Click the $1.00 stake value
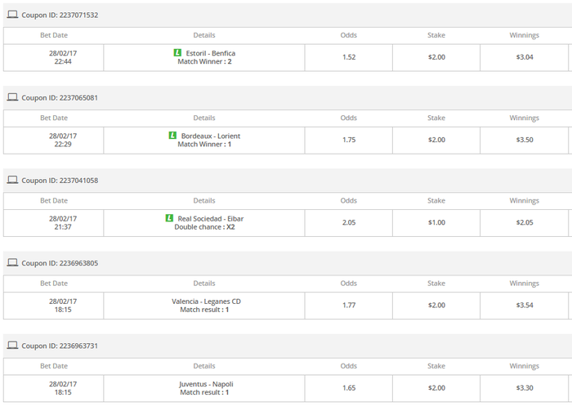Image resolution: width=572 pixels, height=411 pixels. (x=436, y=222)
